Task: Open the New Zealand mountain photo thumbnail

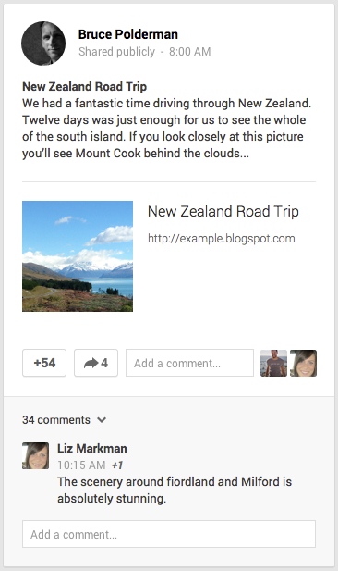Action: (x=78, y=256)
